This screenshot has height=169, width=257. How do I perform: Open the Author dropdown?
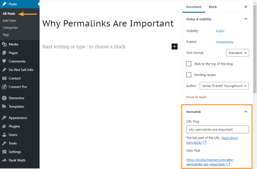tap(224, 86)
